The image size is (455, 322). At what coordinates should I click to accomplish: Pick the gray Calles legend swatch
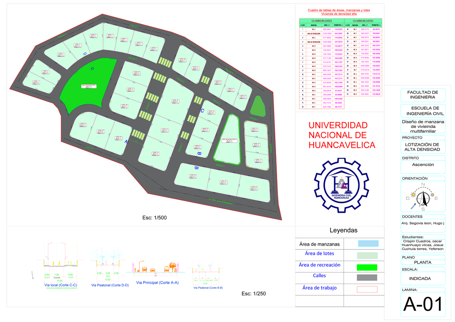click(367, 278)
